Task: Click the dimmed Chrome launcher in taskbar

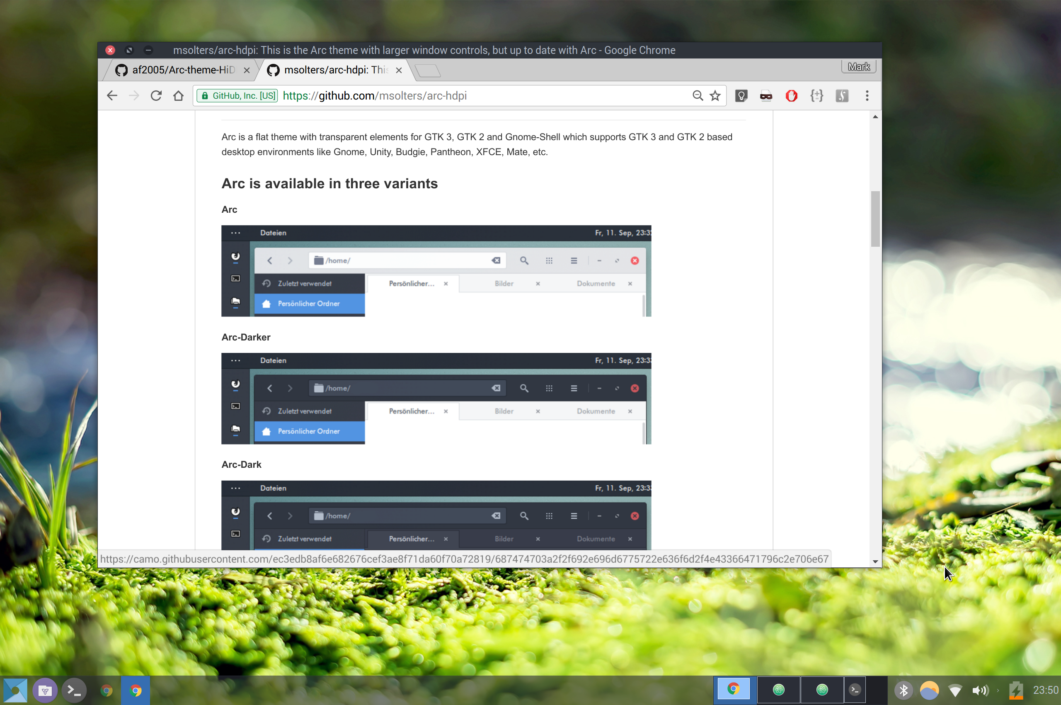Action: pos(107,690)
